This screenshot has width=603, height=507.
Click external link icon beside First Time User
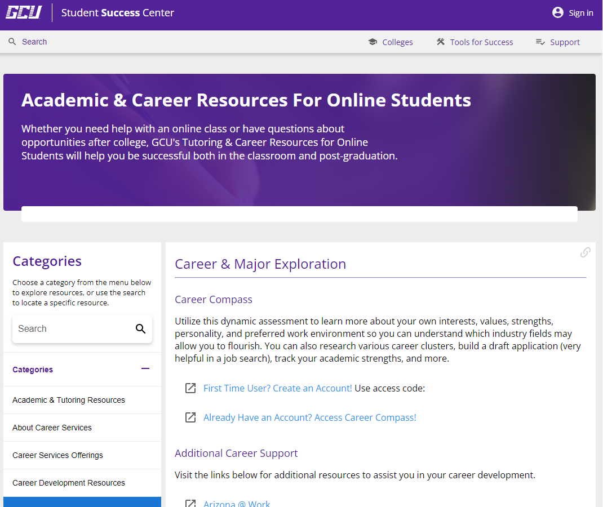[x=190, y=388]
